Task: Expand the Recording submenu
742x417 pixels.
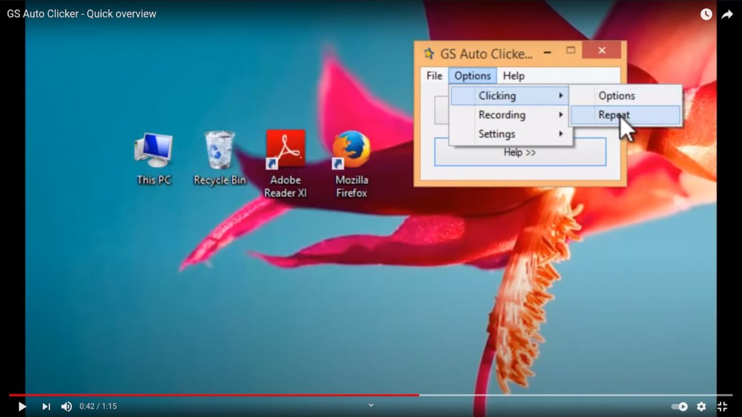Action: pos(502,115)
